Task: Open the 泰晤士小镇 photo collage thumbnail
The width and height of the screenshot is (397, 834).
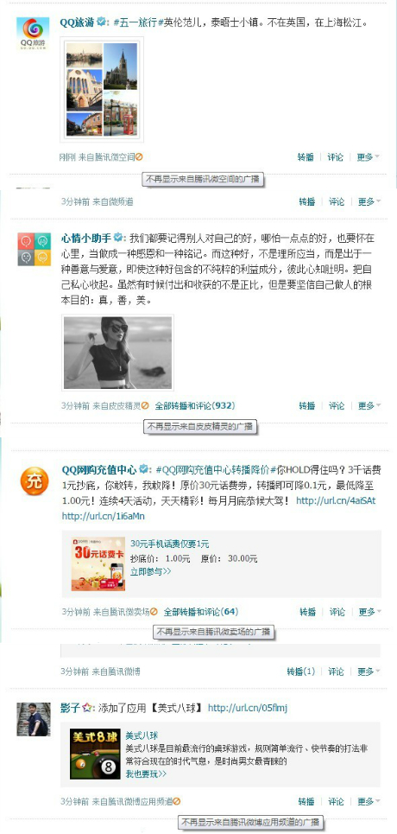Action: pyautogui.click(x=102, y=89)
